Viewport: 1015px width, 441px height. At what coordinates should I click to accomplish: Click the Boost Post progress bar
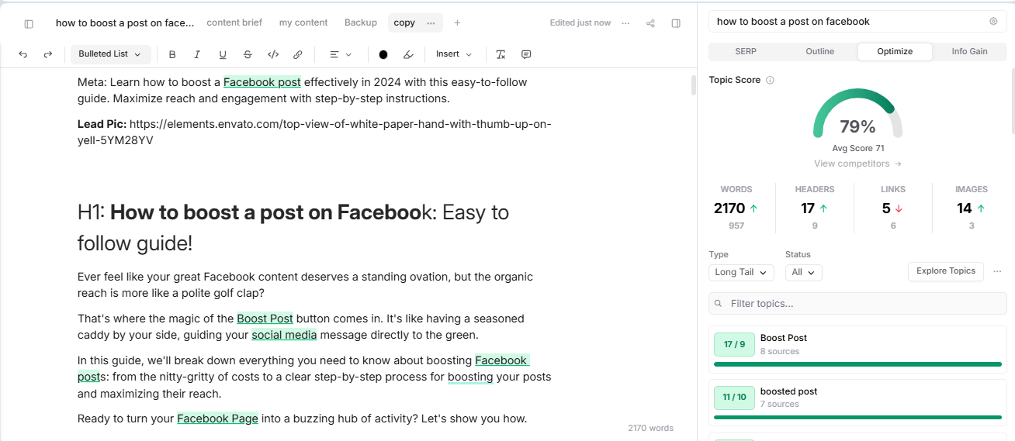coord(857,363)
